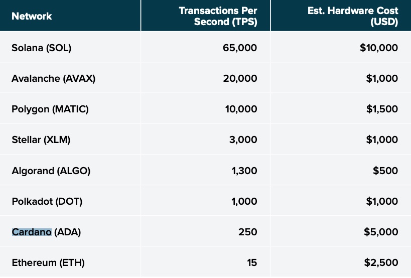Click the 10,000 TPS value for Polygon

(x=240, y=109)
